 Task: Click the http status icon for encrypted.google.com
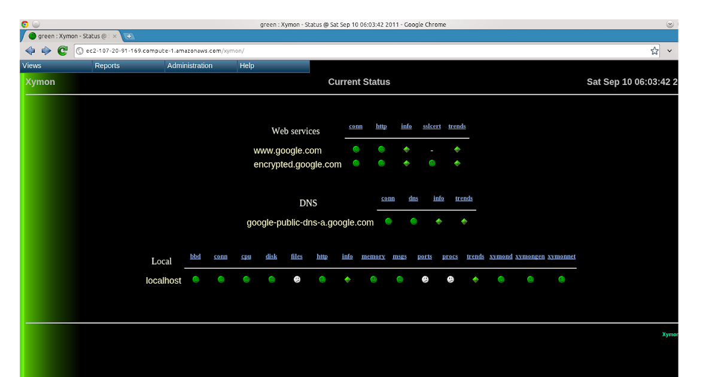tap(381, 163)
